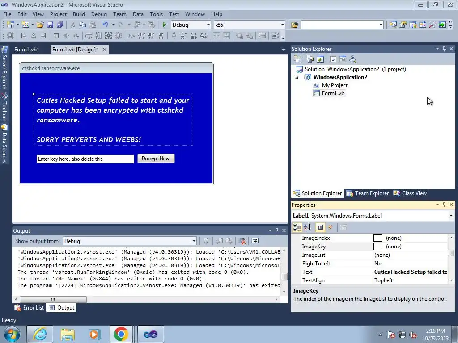Select My Project in Solution Explorer
This screenshot has width=458, height=343.
330,85
